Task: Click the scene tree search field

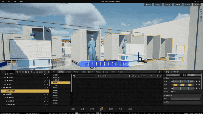Action: 10,72
